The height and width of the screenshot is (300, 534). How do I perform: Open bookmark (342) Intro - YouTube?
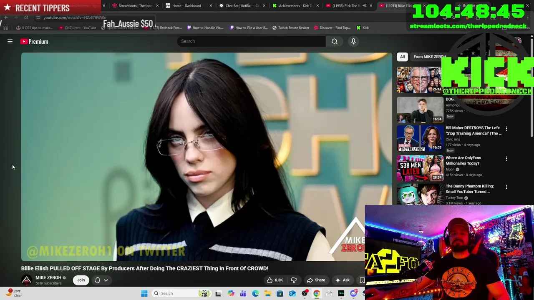[78, 28]
